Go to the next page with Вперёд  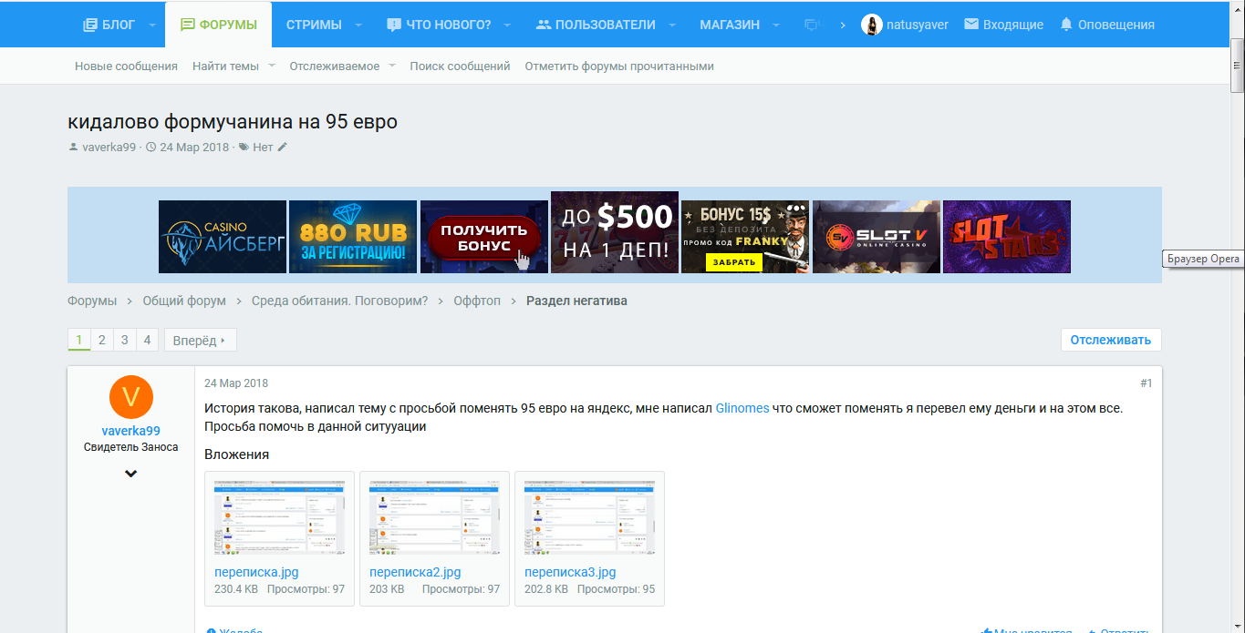[200, 341]
